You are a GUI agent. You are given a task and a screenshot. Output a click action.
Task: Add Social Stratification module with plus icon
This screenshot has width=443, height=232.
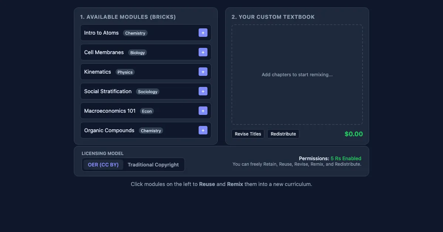click(203, 91)
